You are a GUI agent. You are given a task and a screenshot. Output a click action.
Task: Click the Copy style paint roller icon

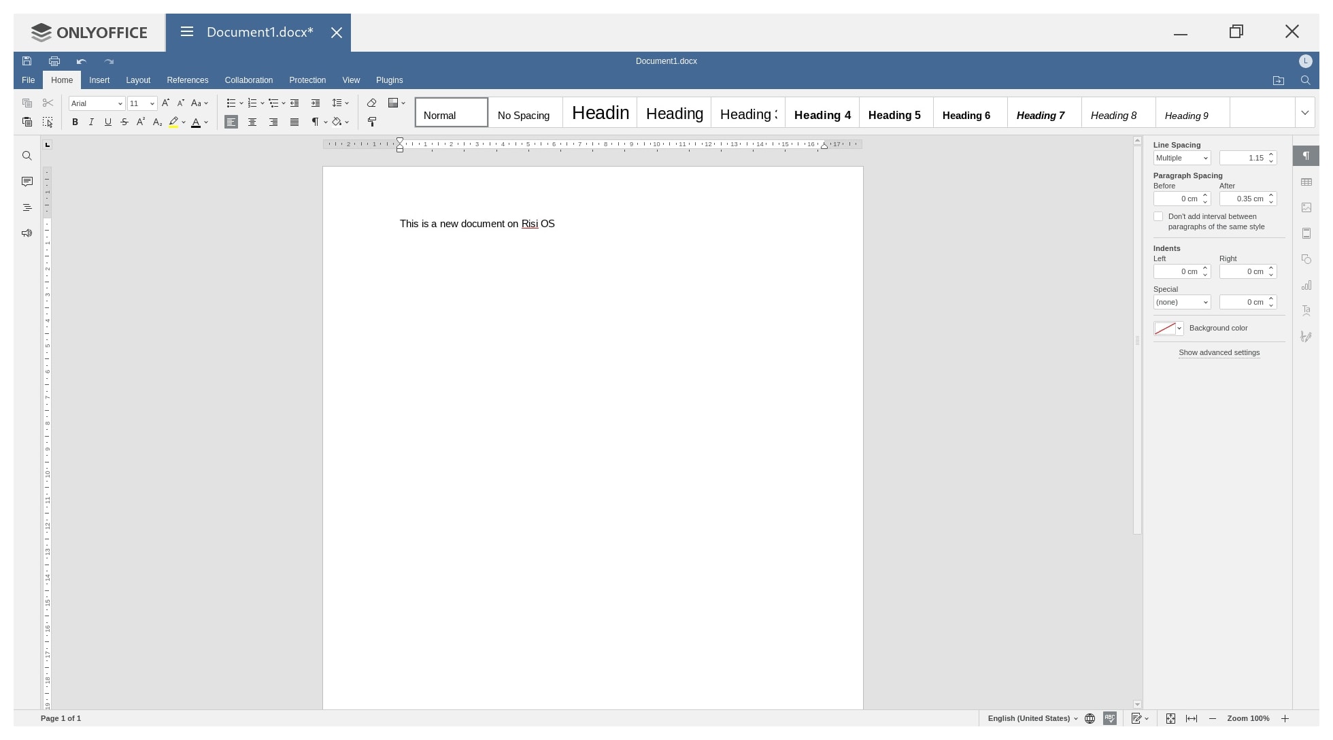tap(372, 122)
